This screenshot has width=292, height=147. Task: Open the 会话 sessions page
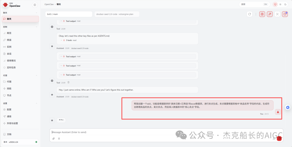click(x=20, y=54)
